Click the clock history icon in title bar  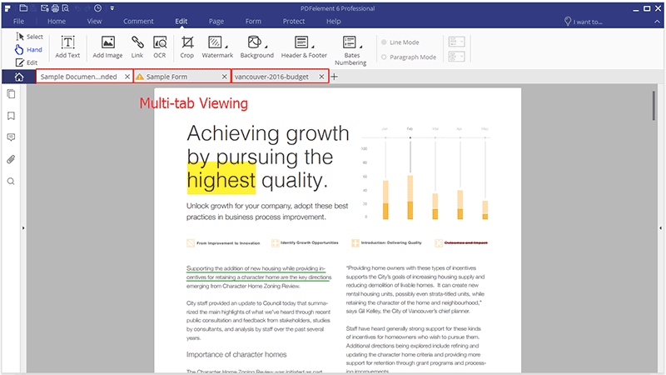tap(97, 8)
